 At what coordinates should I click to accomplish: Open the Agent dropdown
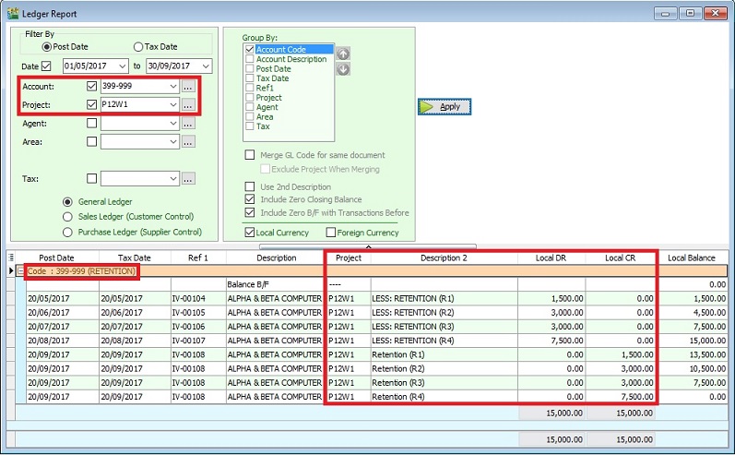tap(173, 124)
